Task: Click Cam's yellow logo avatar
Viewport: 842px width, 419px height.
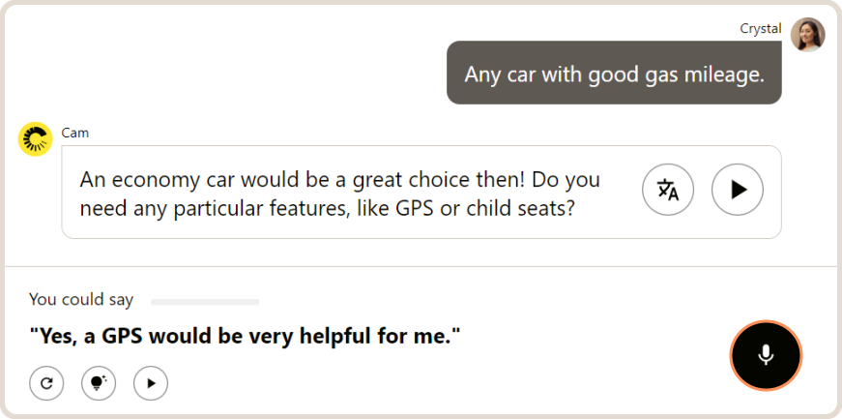Action: click(x=35, y=139)
